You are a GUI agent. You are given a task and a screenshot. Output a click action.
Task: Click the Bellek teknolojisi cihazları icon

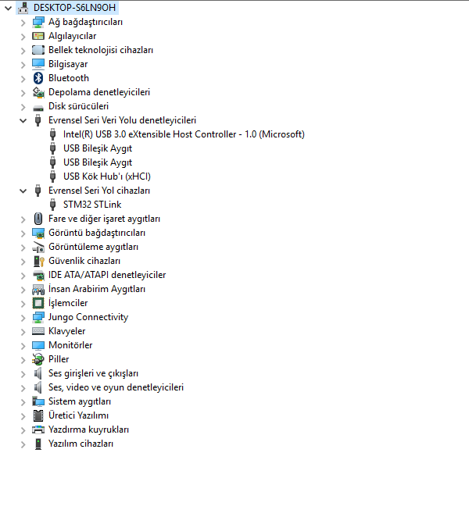point(38,50)
